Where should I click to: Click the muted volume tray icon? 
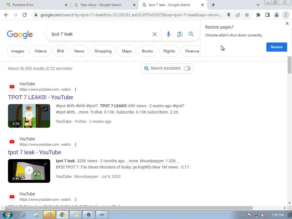[263, 215]
